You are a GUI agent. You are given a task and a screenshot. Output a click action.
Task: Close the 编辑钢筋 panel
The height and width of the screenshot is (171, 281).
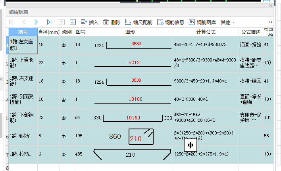tap(271, 6)
